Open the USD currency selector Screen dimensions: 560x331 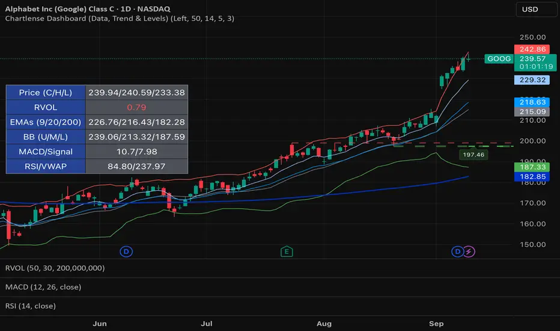[536, 9]
